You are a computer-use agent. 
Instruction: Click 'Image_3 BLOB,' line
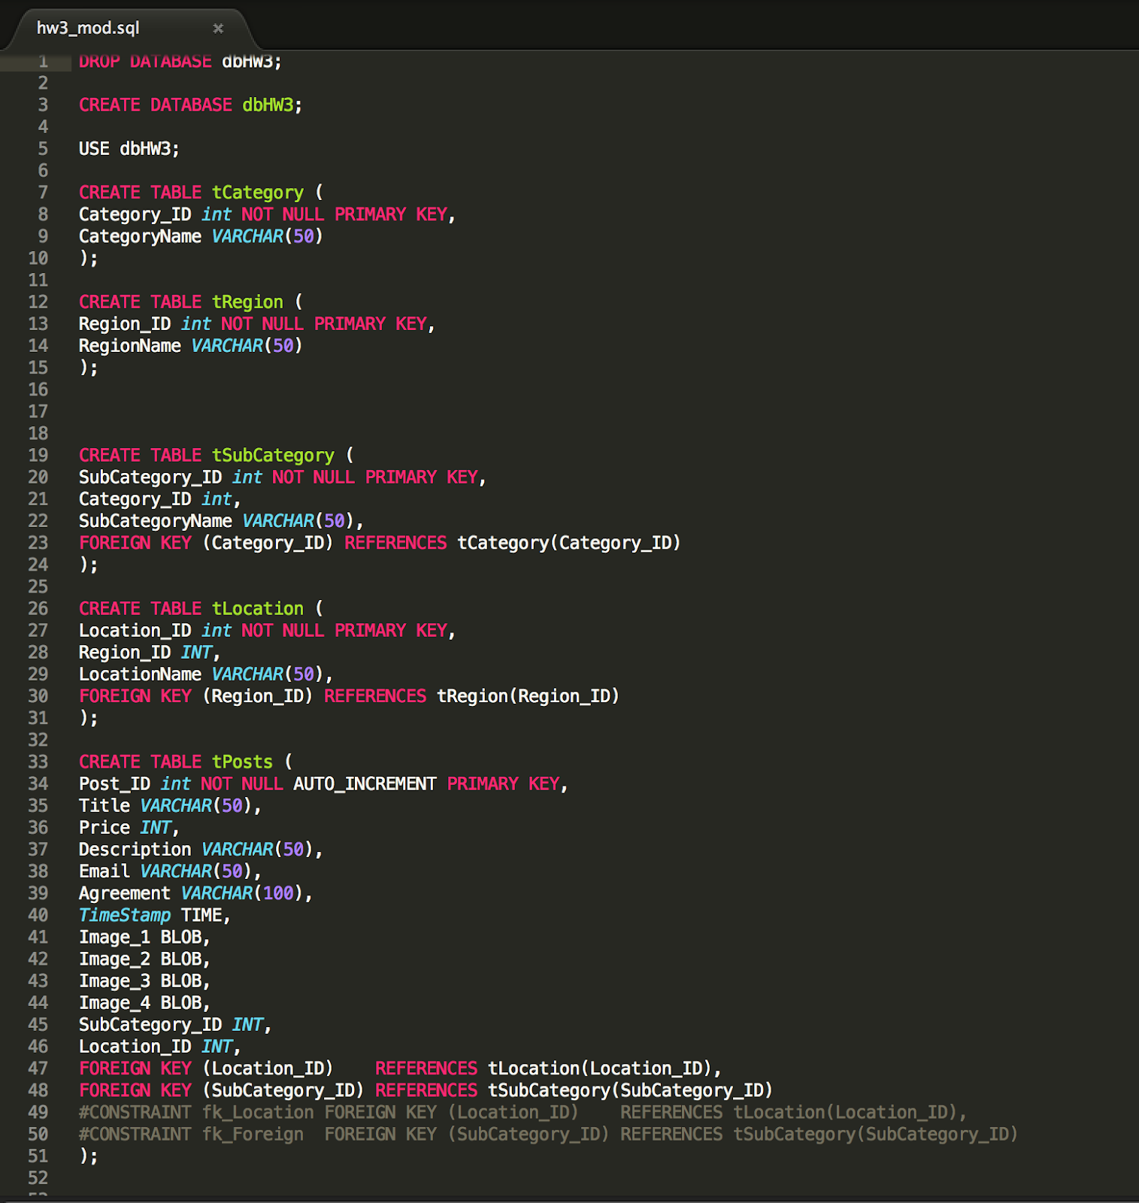click(x=144, y=980)
